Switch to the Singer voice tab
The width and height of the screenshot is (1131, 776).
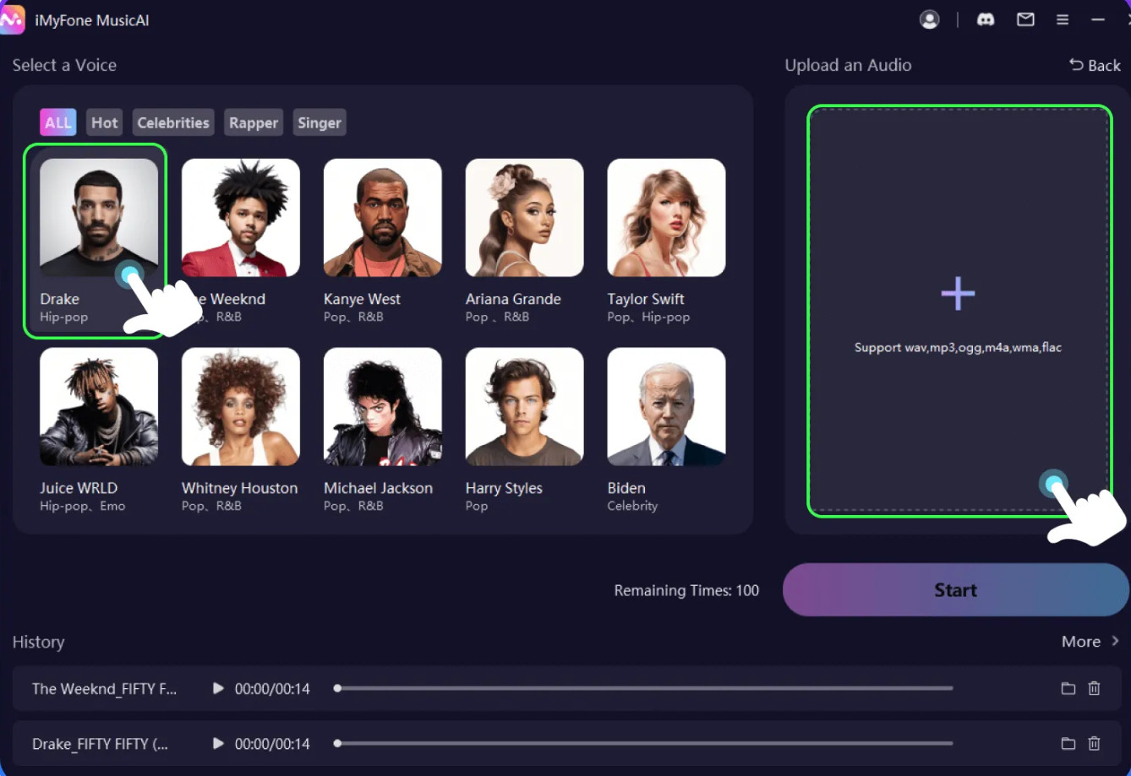point(320,122)
